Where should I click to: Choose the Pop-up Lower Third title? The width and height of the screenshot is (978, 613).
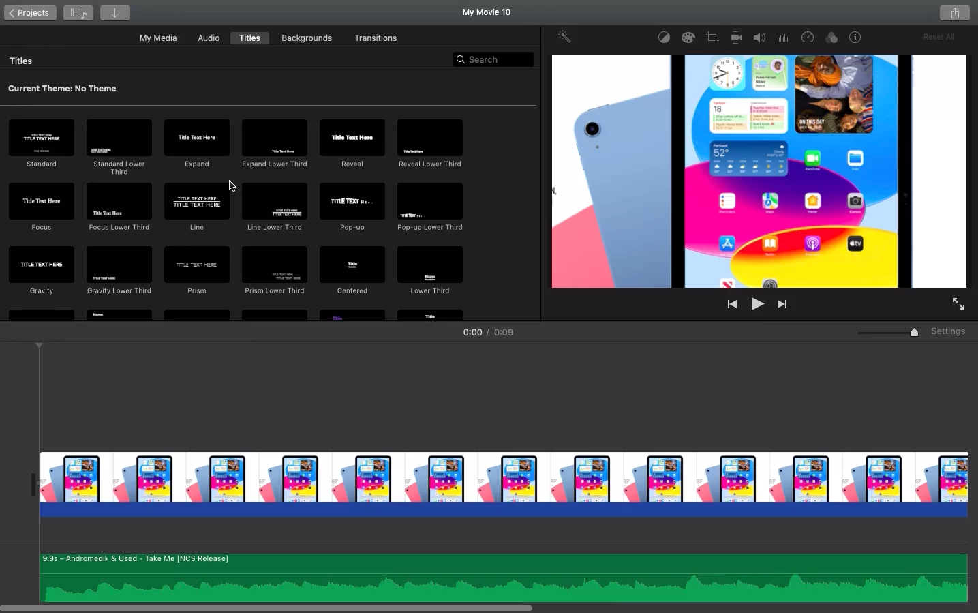pos(430,202)
